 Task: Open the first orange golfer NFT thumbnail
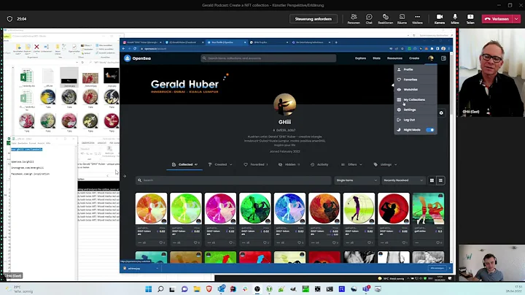(152, 209)
